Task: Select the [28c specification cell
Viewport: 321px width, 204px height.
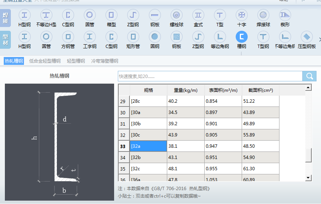Action: point(148,101)
